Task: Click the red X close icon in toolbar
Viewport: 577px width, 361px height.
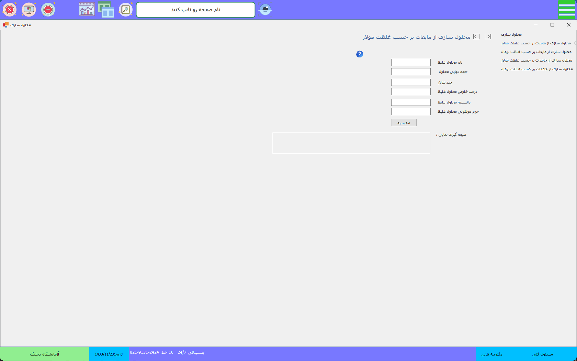Action: click(x=10, y=10)
